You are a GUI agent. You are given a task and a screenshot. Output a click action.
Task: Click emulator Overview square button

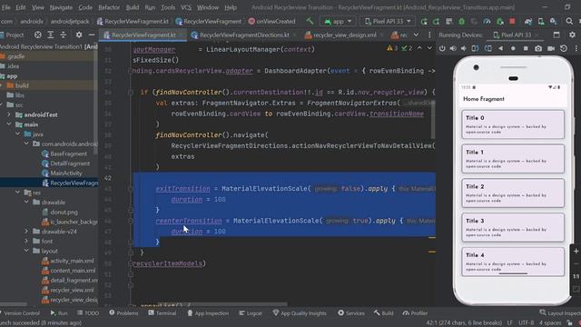pyautogui.click(x=526, y=48)
